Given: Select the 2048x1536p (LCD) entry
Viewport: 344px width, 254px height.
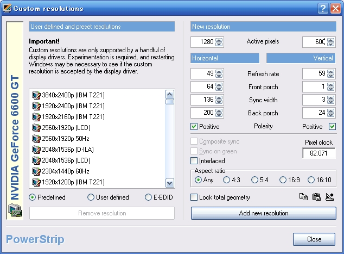Looking at the screenshot, I should (61, 160).
